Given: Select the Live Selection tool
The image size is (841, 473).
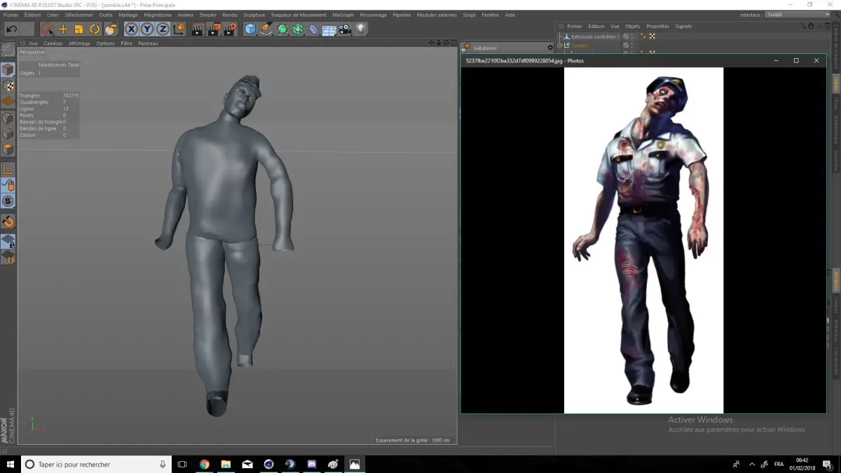Looking at the screenshot, I should click(47, 29).
